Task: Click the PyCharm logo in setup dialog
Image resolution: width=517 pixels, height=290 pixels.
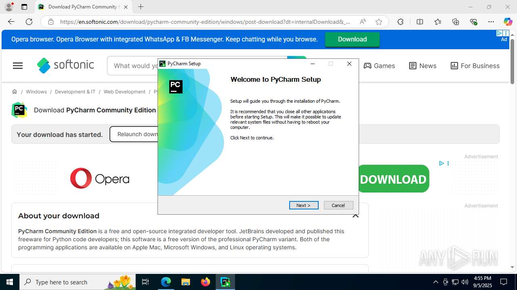Action: click(x=176, y=87)
